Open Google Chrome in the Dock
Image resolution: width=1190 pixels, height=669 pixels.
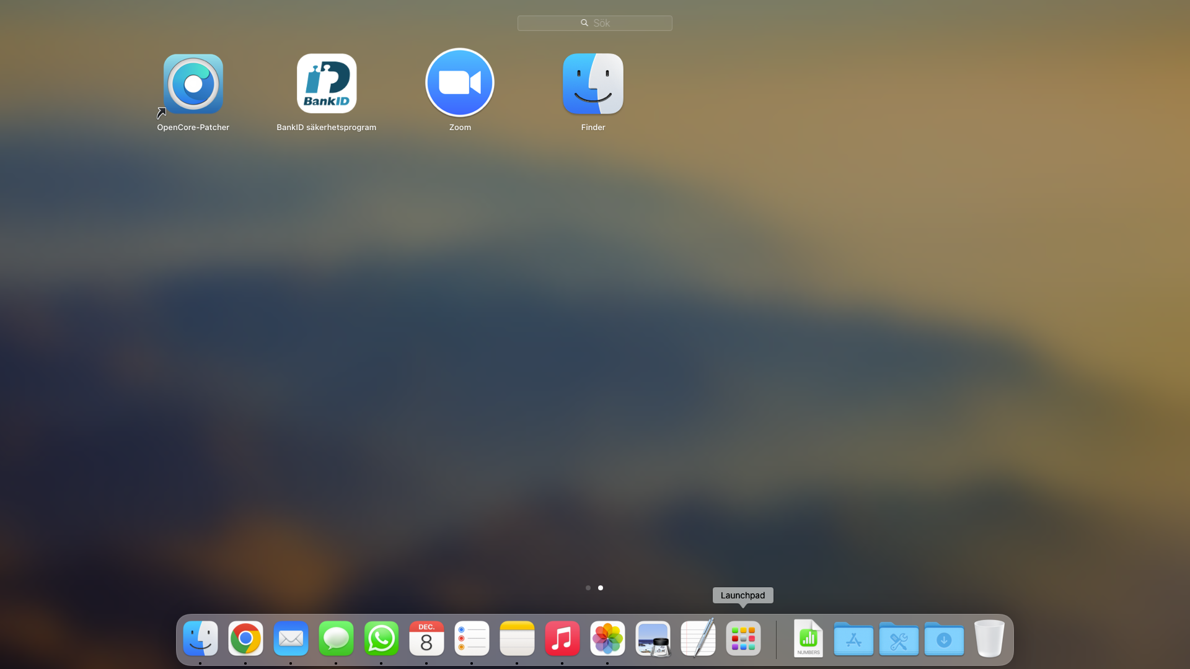(x=245, y=638)
